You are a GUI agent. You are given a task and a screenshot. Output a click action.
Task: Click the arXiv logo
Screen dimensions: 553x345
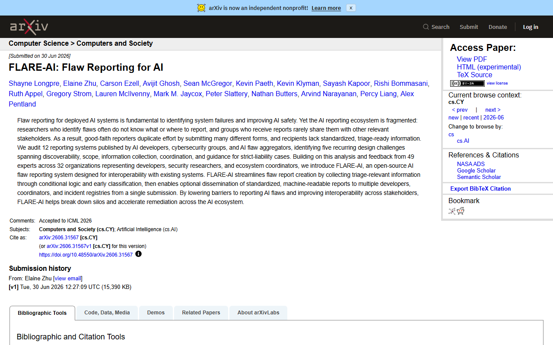(29, 27)
